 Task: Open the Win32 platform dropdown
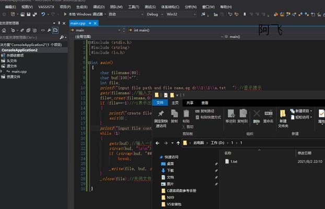coord(181,14)
